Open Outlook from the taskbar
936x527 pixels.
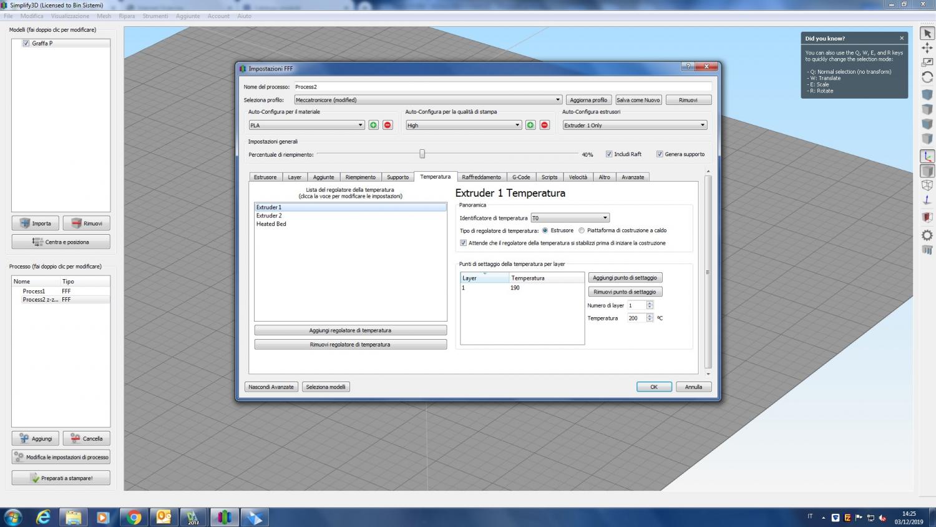(x=163, y=517)
